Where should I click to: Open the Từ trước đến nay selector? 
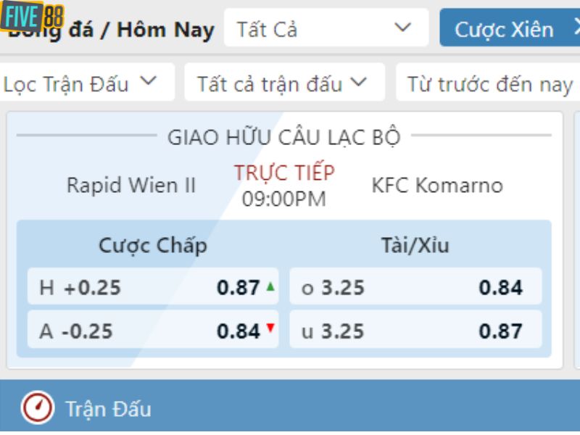[x=489, y=84]
